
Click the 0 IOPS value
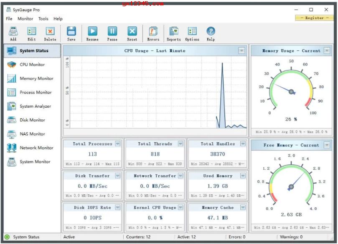tap(92, 218)
